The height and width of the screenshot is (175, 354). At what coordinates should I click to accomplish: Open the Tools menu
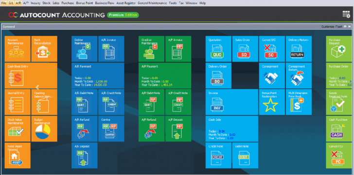click(173, 3)
